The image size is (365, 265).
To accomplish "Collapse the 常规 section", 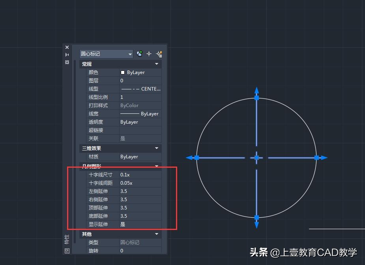I will tap(156, 64).
